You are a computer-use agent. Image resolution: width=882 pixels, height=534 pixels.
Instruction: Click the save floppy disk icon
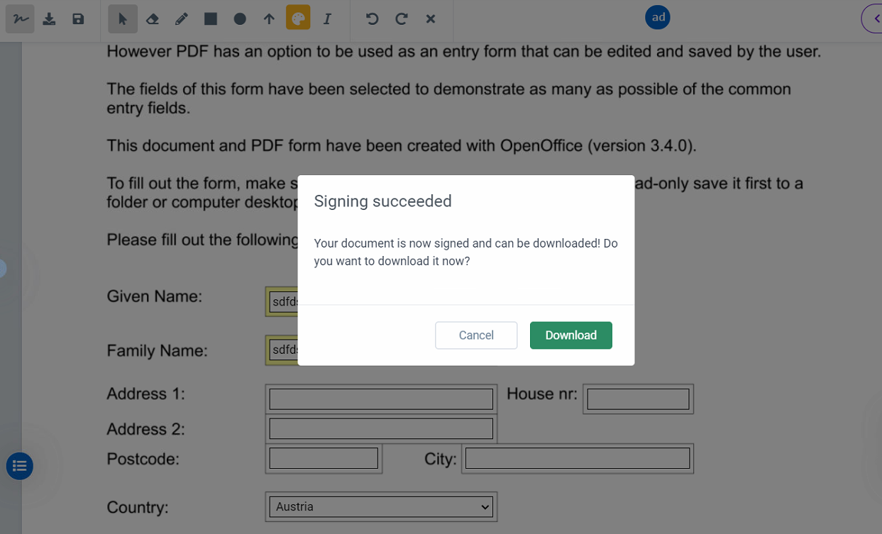pyautogui.click(x=78, y=19)
